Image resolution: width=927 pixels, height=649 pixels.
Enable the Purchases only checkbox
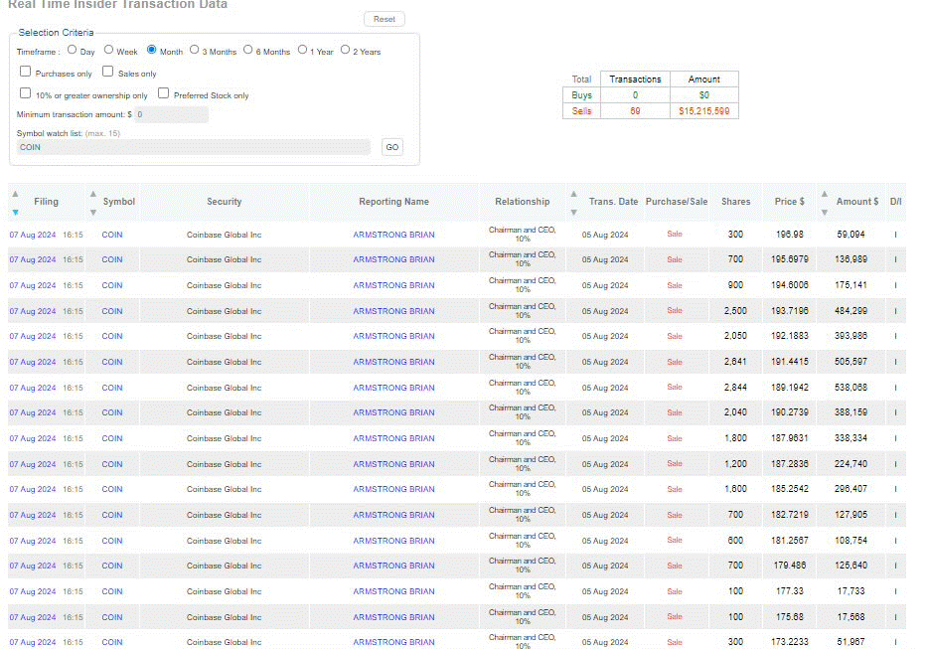pyautogui.click(x=25, y=72)
